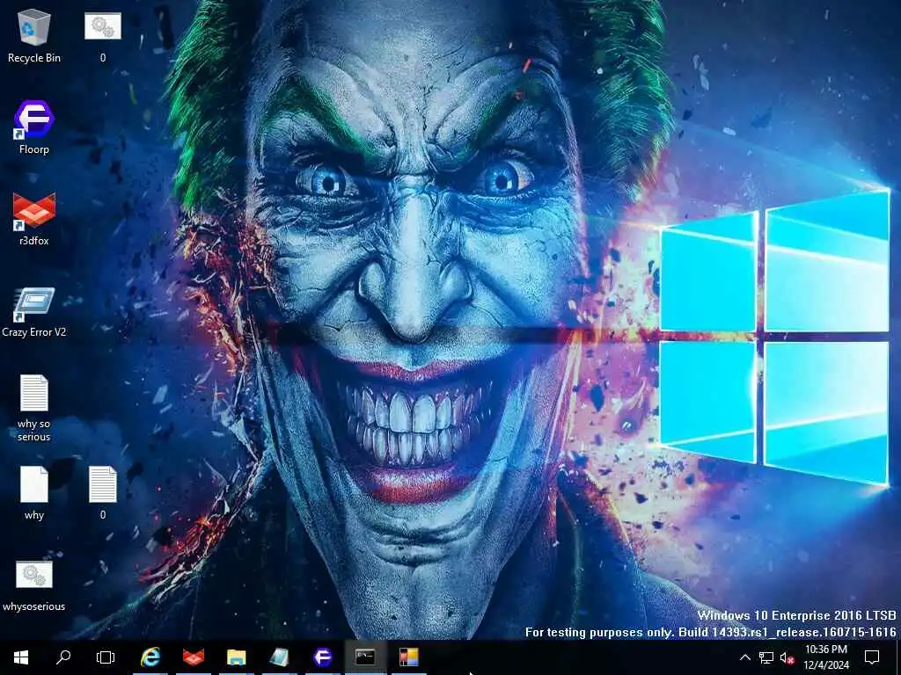Launch Internet Explorer from the taskbar

150,657
